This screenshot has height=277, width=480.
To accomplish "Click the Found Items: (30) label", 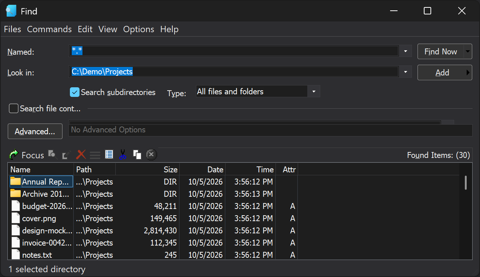I will point(439,155).
